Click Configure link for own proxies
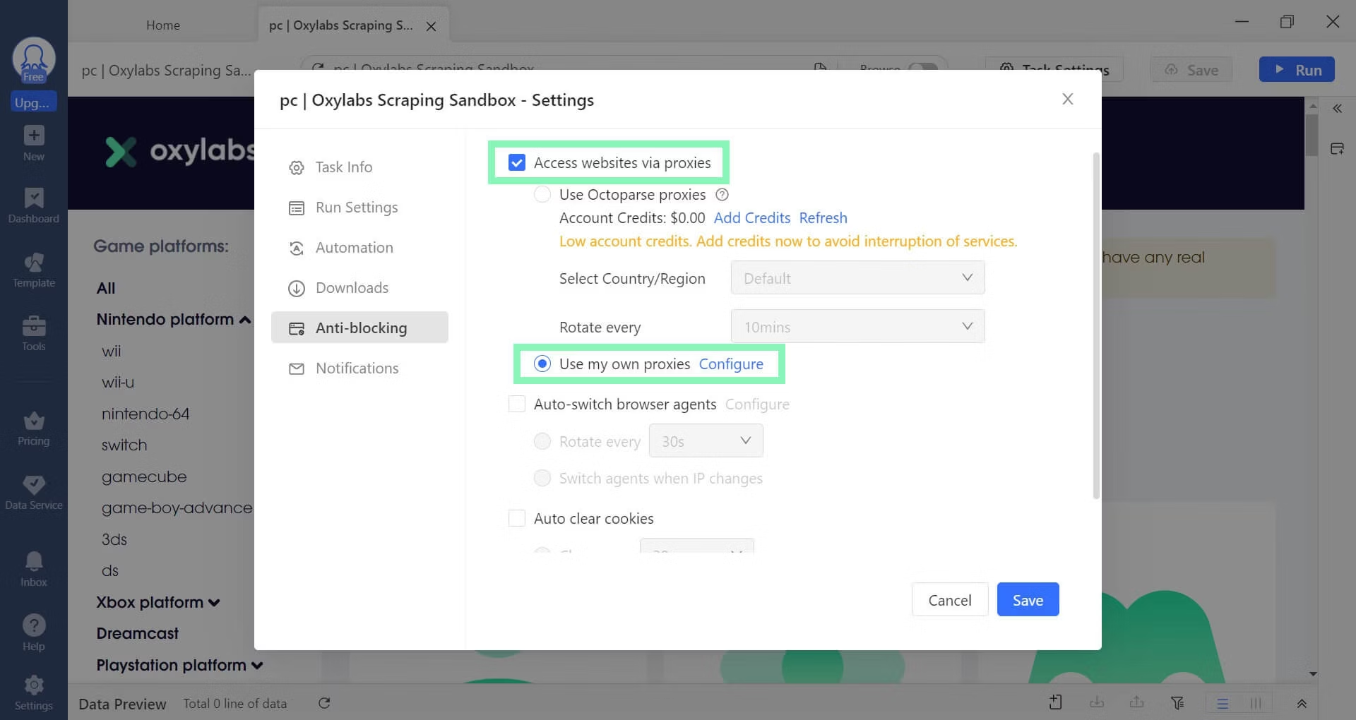The width and height of the screenshot is (1356, 720). (x=731, y=364)
